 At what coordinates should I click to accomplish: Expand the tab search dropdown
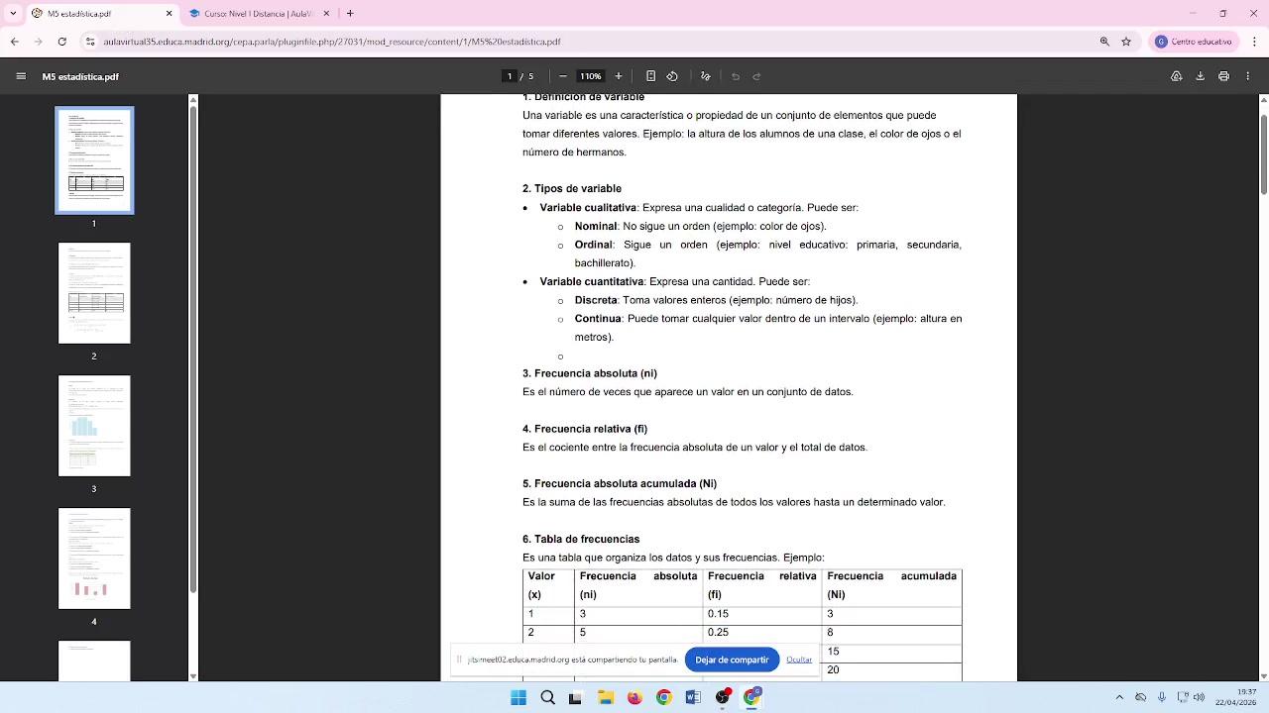click(x=13, y=14)
